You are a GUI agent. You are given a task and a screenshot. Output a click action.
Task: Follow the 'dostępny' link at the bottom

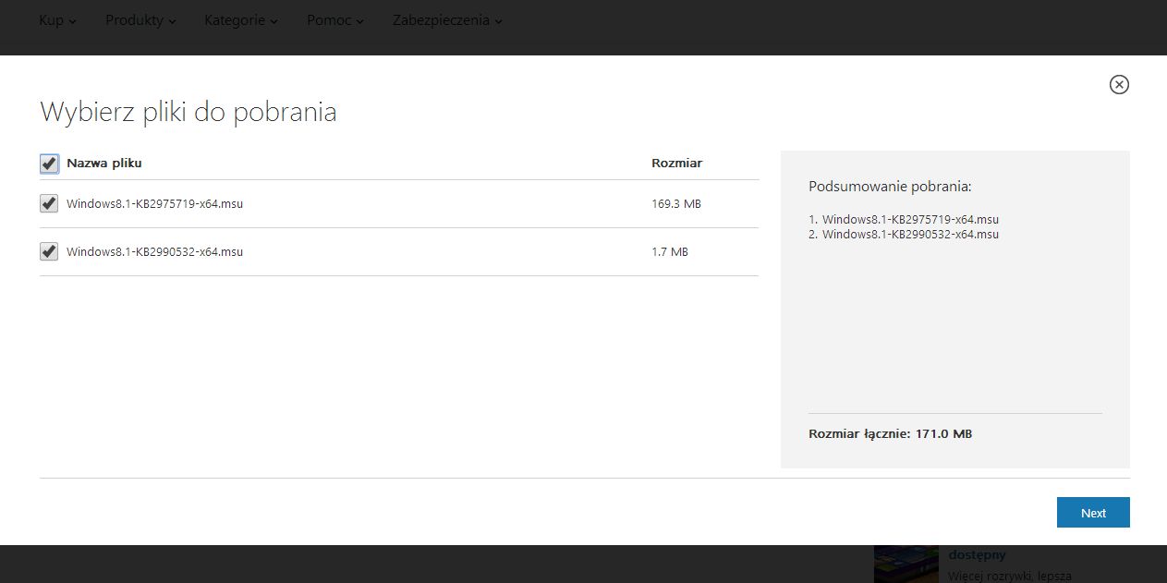(977, 554)
